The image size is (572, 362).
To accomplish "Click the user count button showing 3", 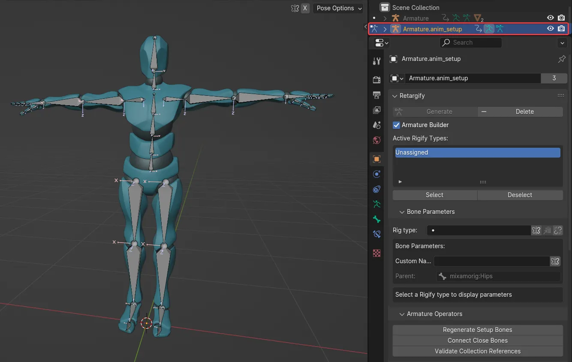I will [554, 78].
